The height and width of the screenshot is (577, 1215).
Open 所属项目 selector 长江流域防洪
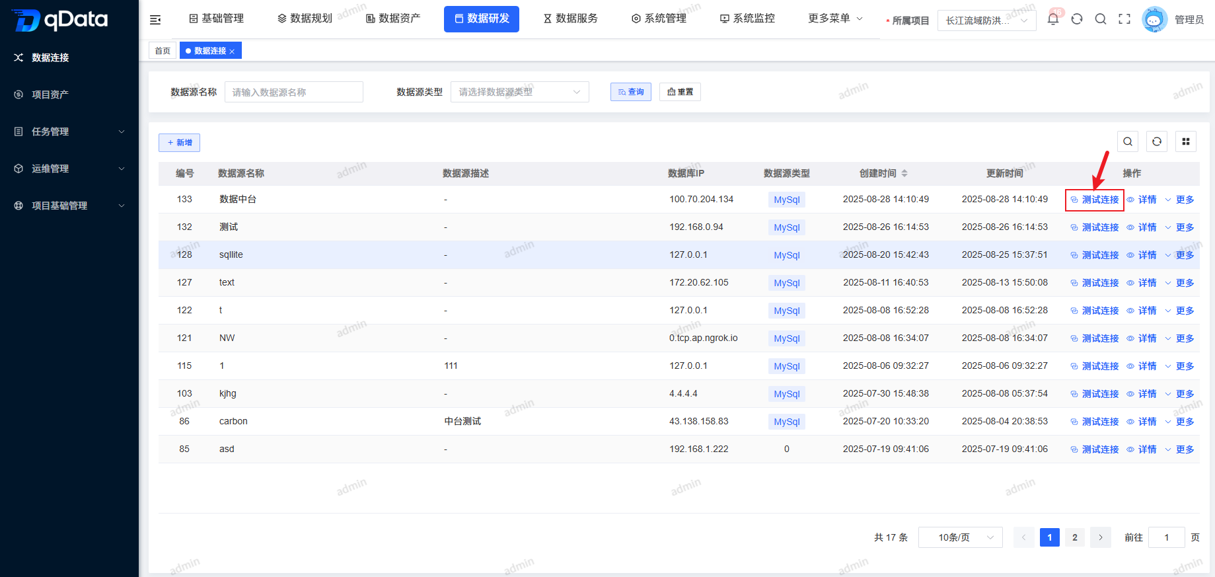pyautogui.click(x=986, y=20)
